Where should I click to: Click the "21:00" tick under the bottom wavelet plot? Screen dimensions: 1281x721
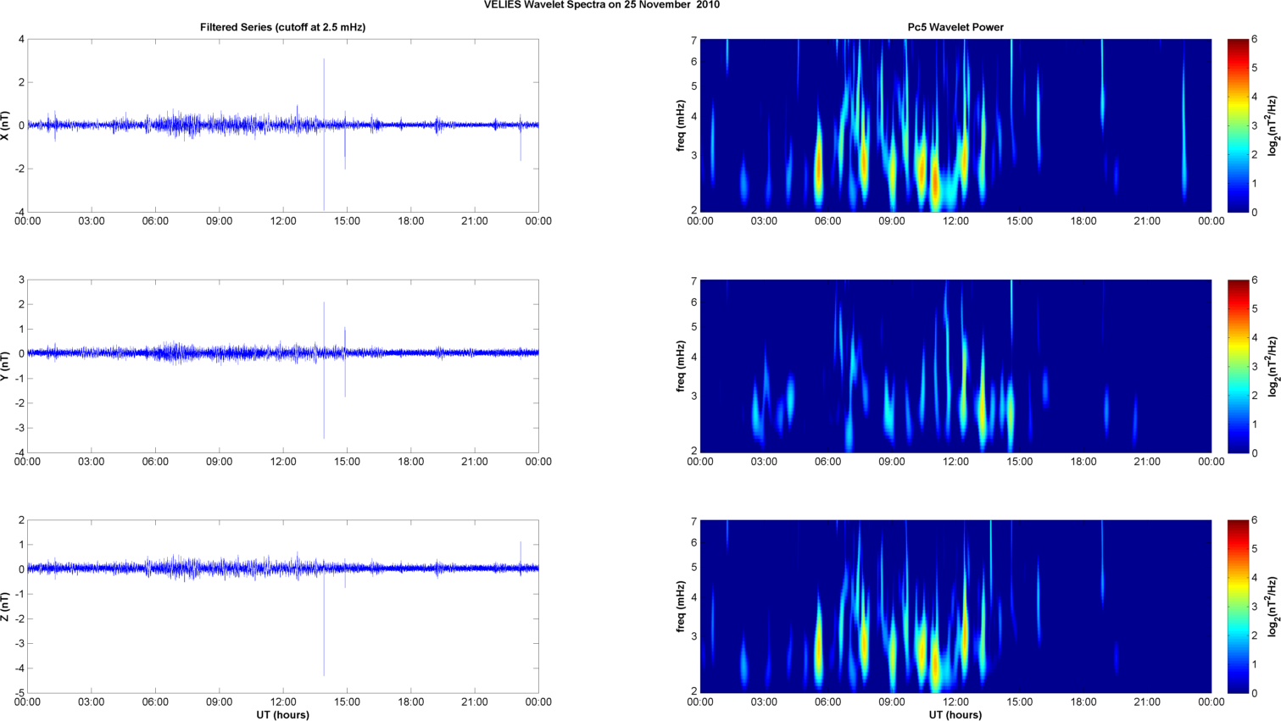[x=1148, y=702]
